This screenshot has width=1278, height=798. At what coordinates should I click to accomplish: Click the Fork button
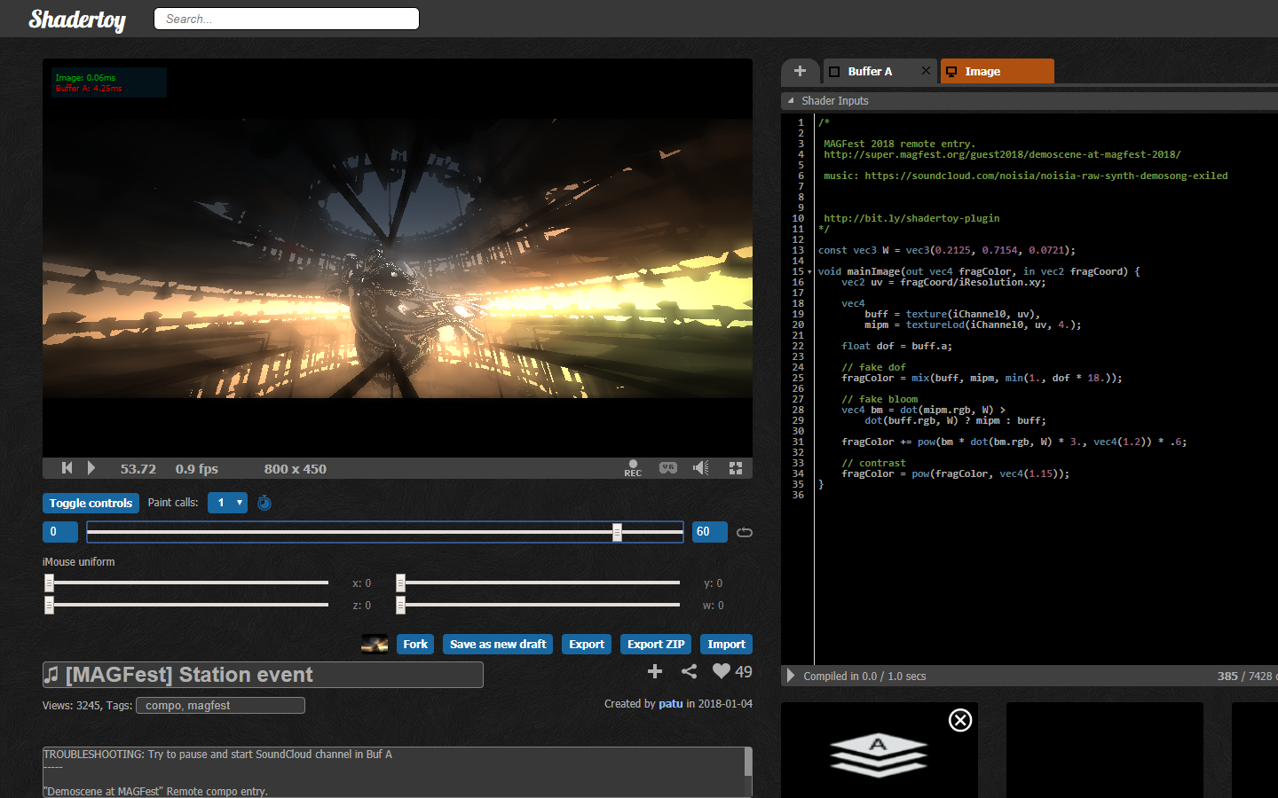coord(415,645)
